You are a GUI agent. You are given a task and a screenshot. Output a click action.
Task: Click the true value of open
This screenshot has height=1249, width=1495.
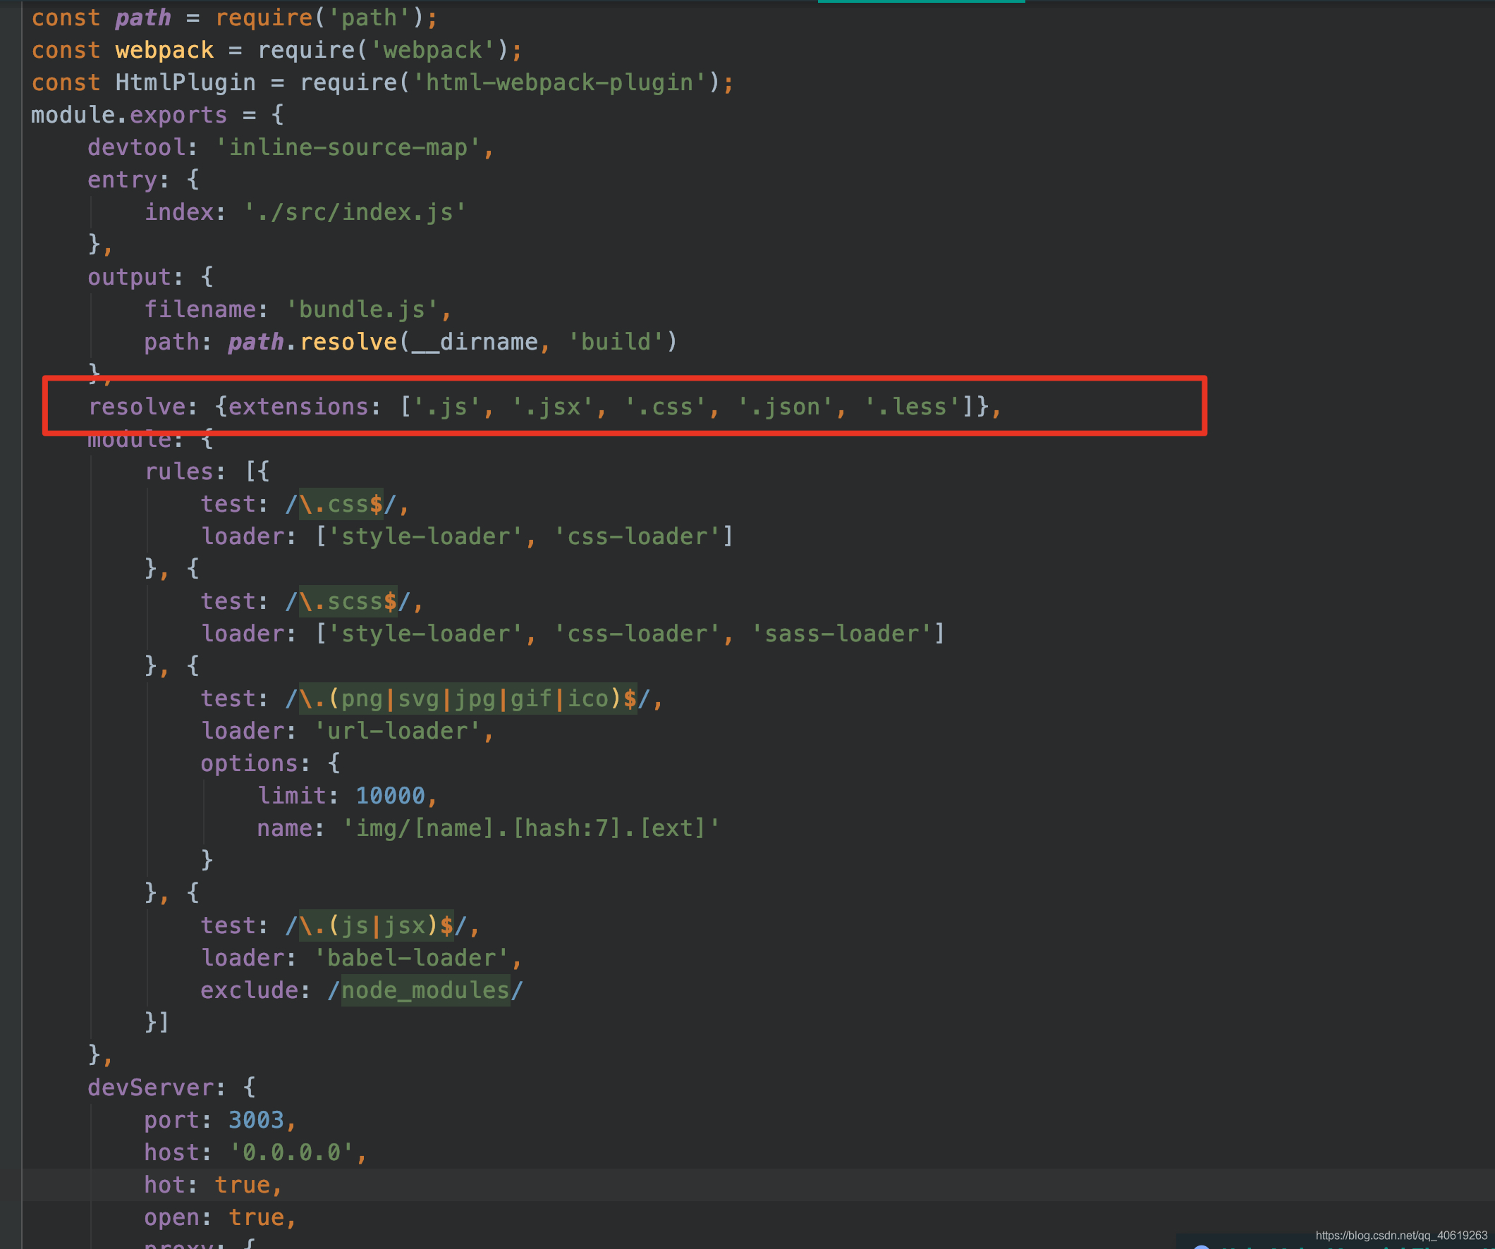coord(256,1217)
